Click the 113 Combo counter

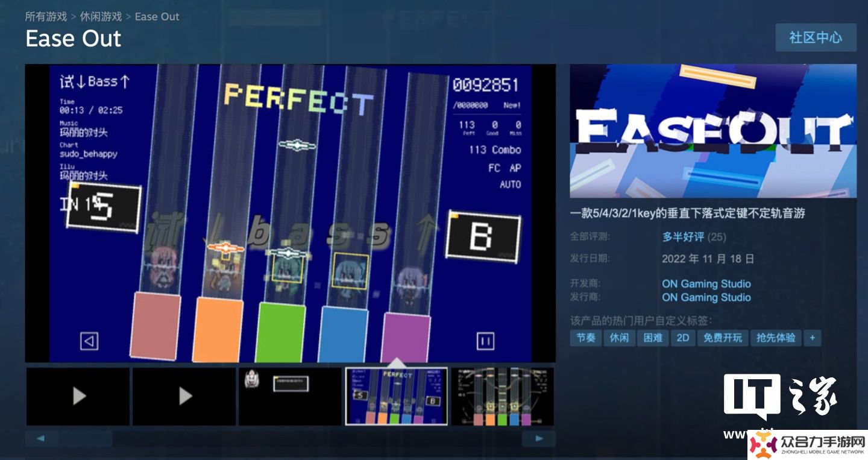click(x=495, y=150)
